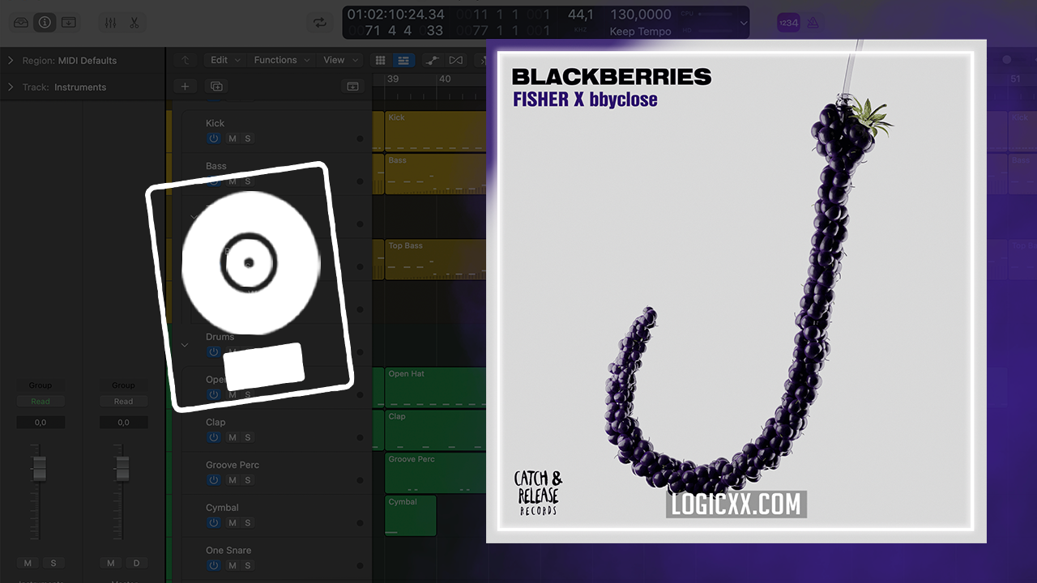Mute the One Snare track
Image resolution: width=1037 pixels, height=583 pixels.
233,565
